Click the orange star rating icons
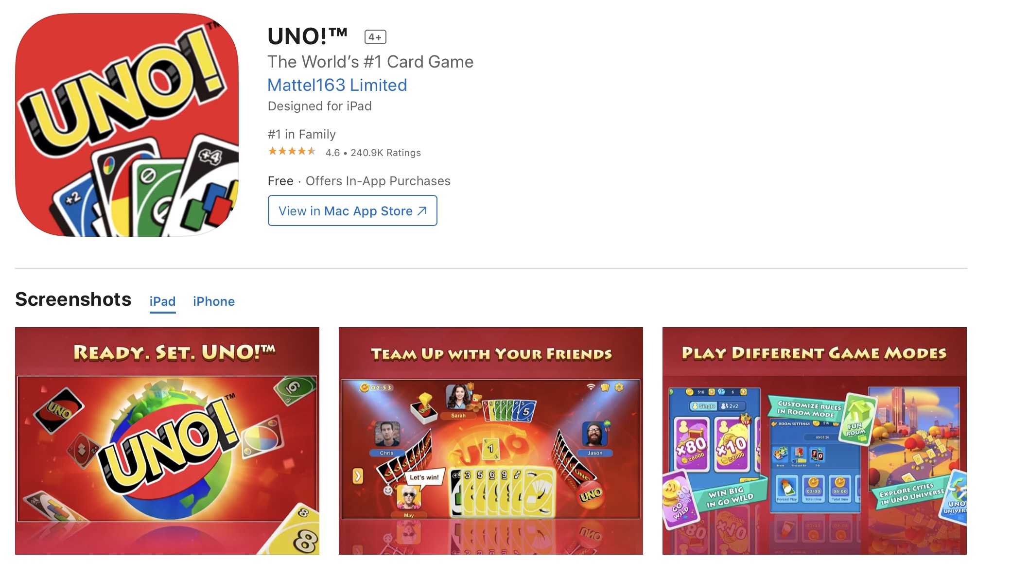This screenshot has width=1029, height=579. point(292,152)
